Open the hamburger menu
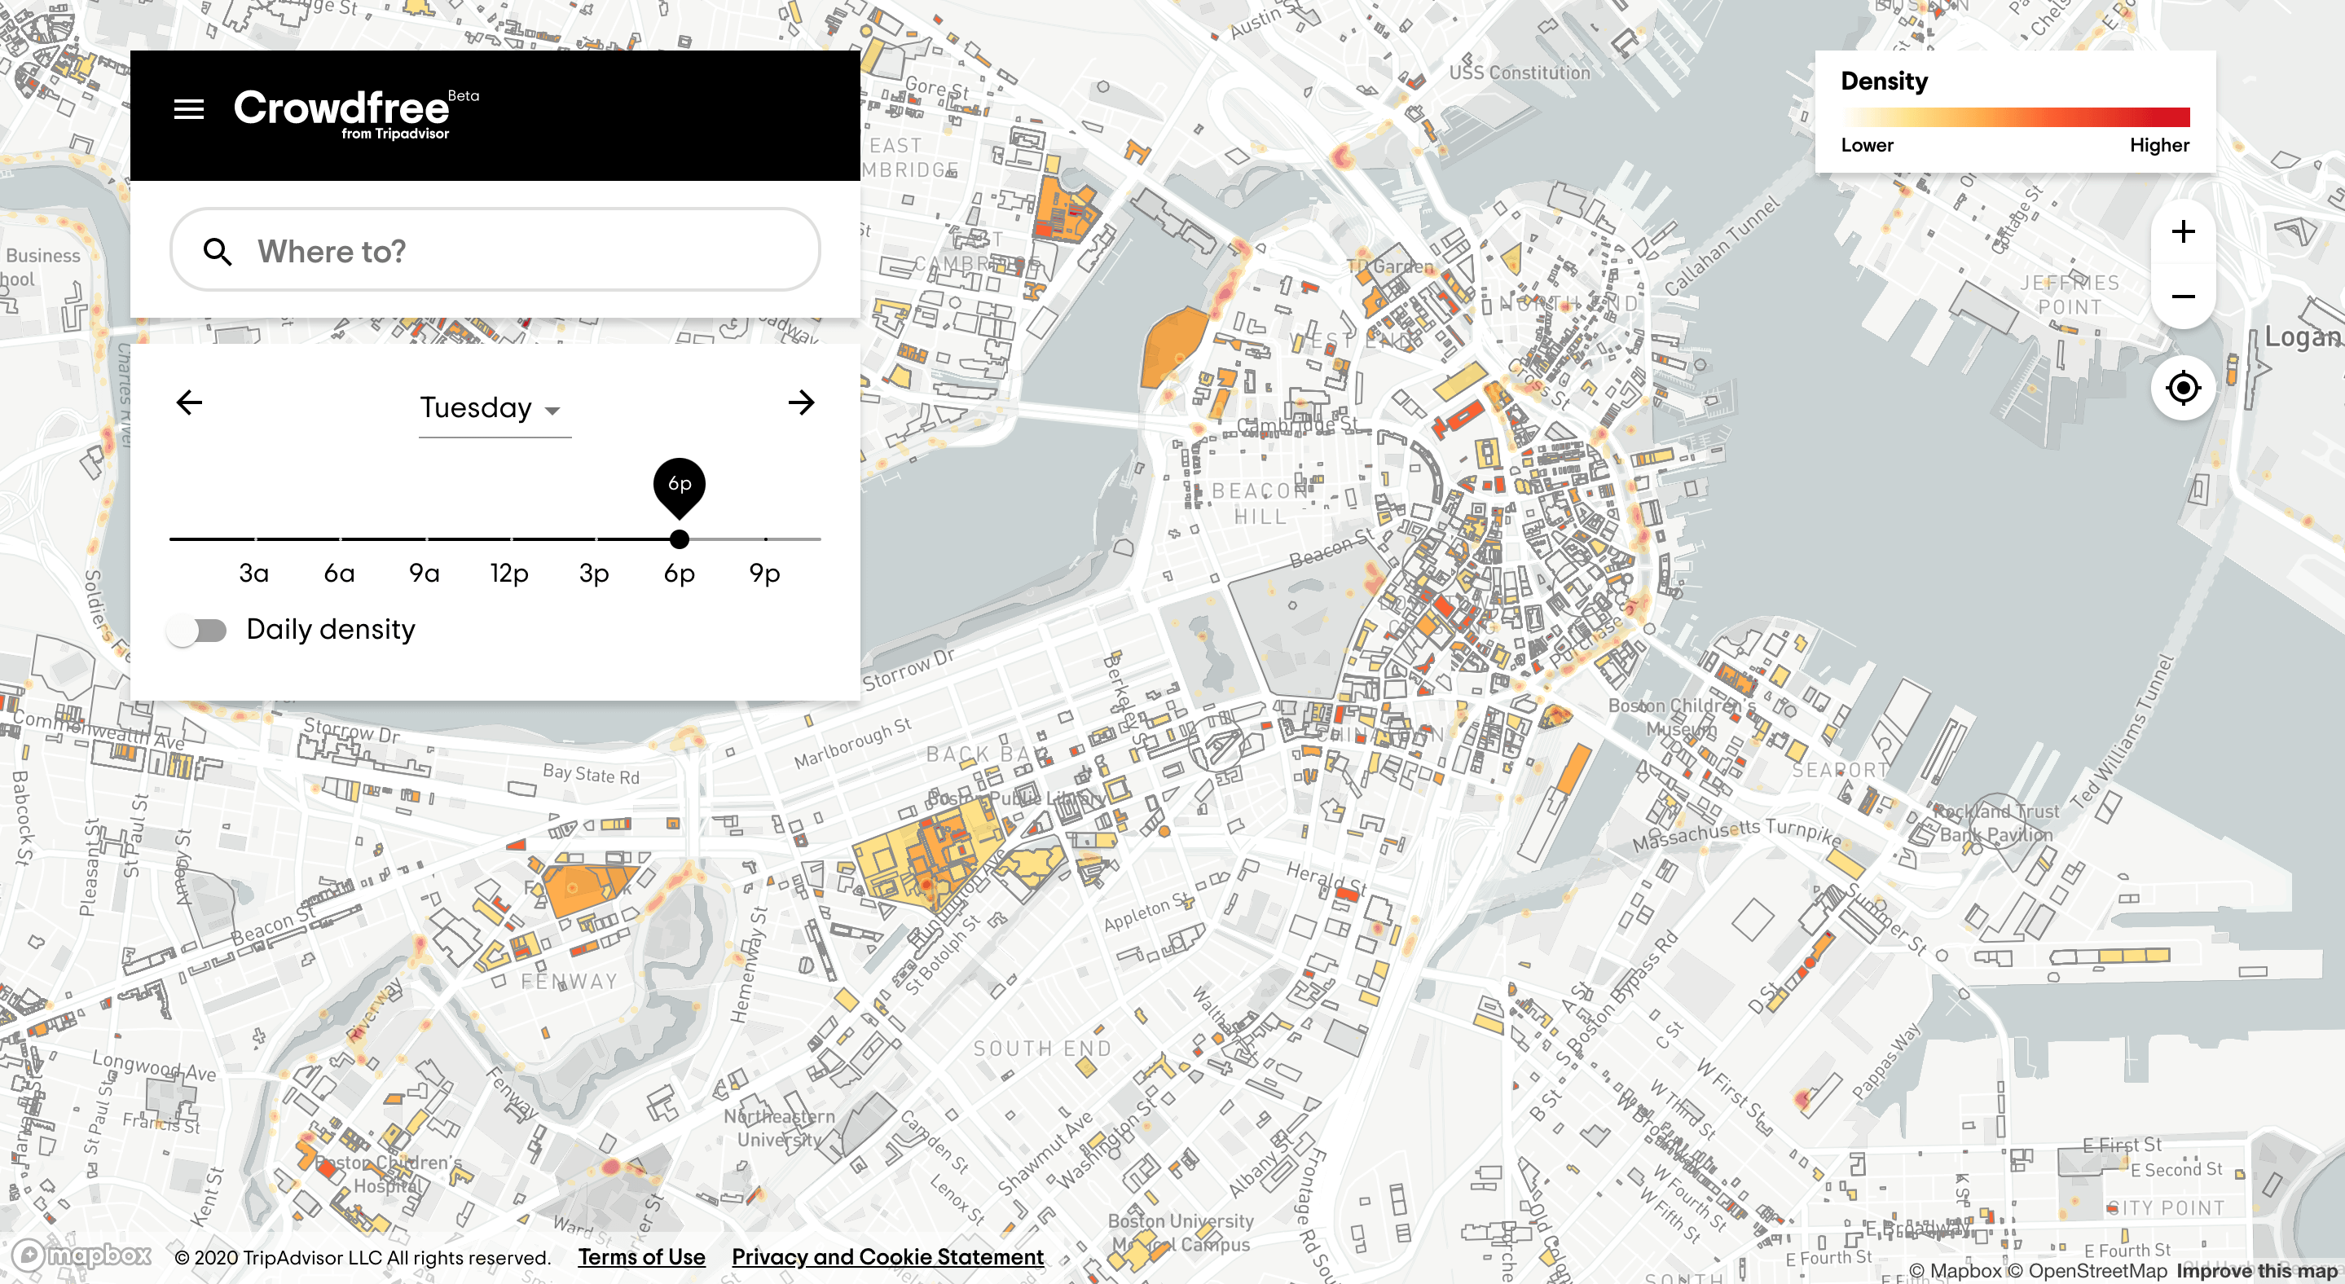2345x1284 pixels. tap(188, 110)
